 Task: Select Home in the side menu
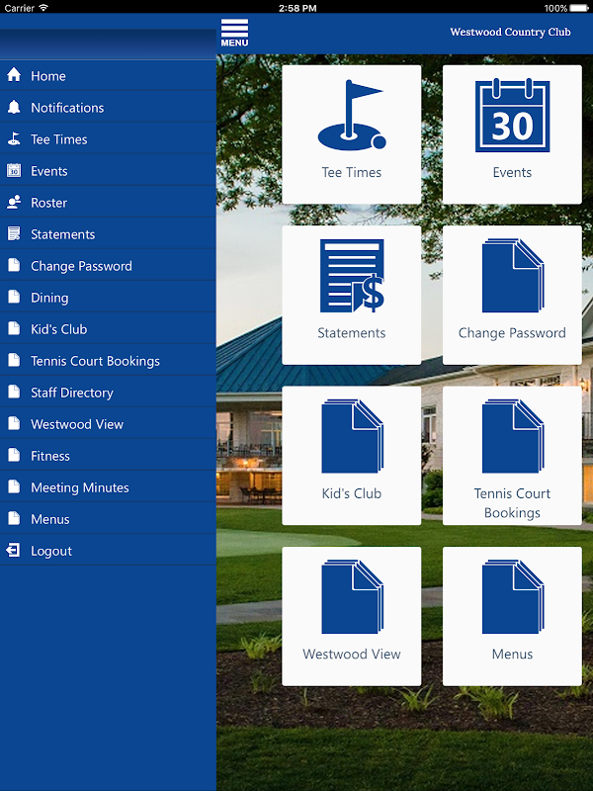click(108, 76)
